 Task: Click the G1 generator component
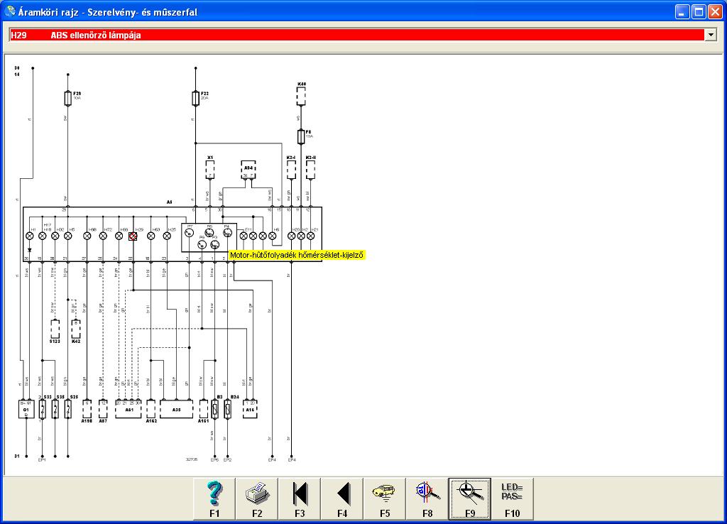pyautogui.click(x=26, y=410)
